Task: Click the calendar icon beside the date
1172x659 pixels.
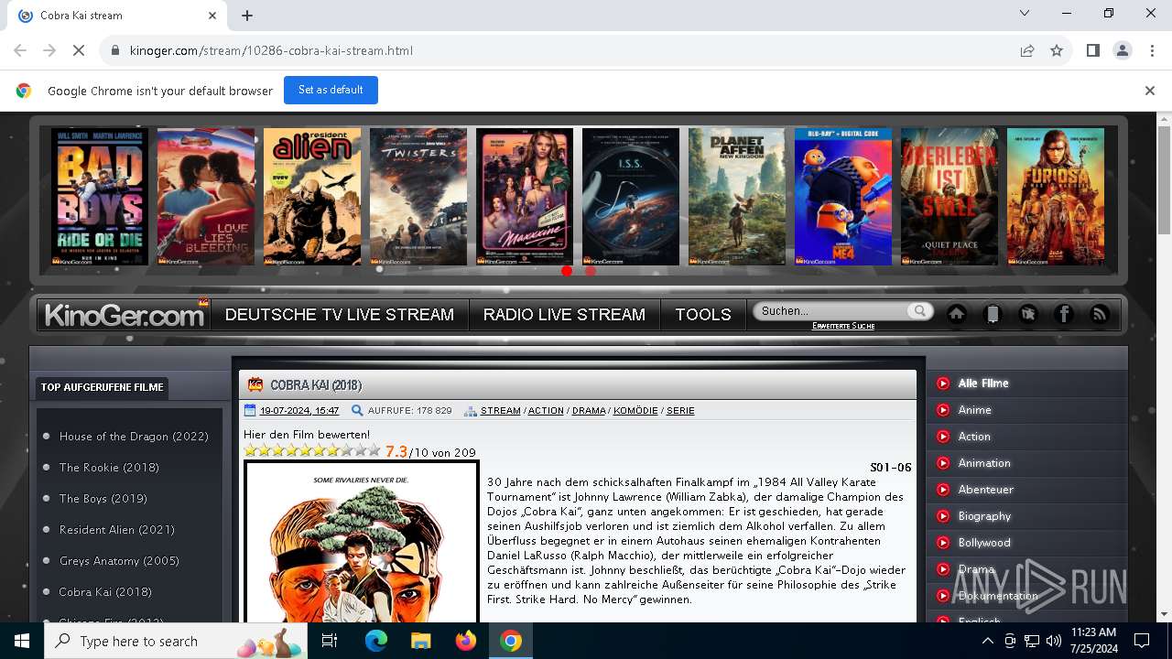Action: 250,410
